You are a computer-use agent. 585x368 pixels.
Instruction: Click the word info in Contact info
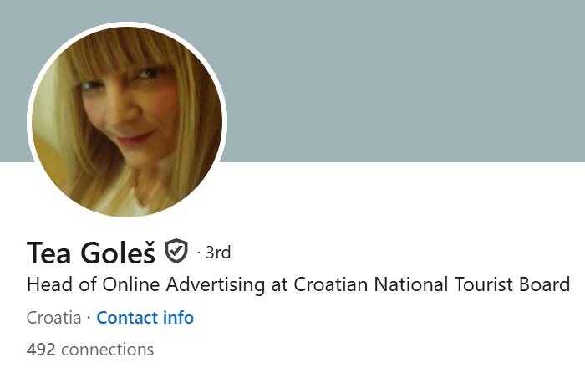coord(178,318)
